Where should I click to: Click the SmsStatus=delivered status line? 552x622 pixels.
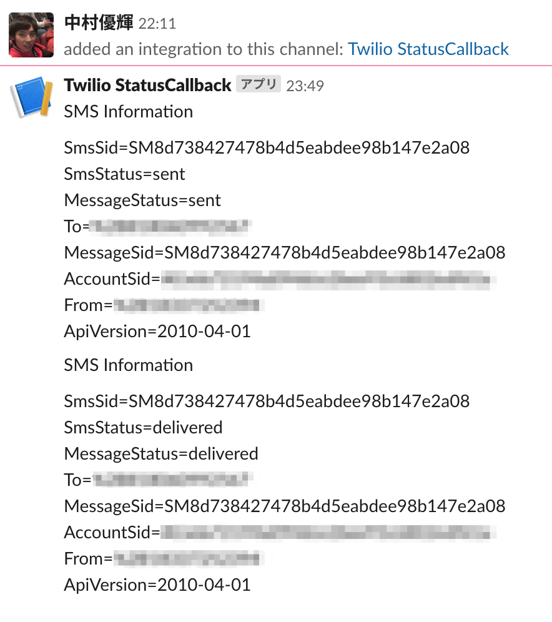(x=143, y=428)
